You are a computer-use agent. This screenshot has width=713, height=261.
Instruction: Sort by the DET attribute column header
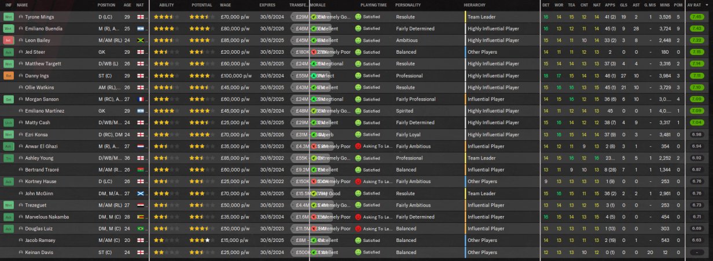click(546, 5)
